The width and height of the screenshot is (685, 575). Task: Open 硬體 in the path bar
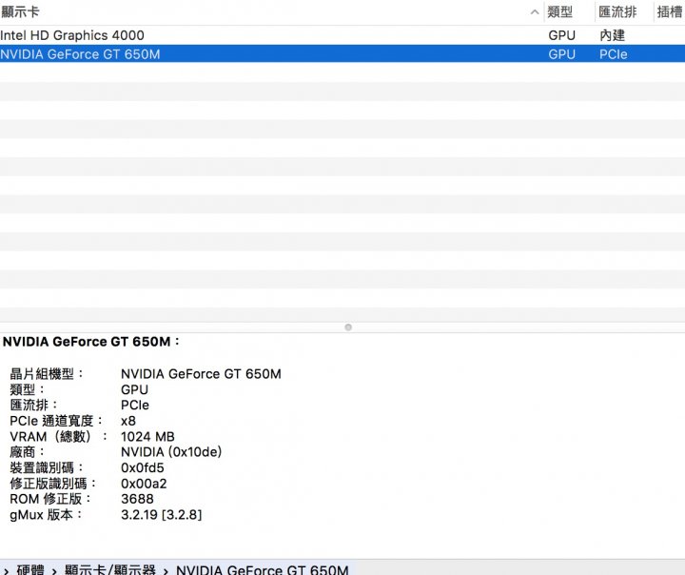point(30,569)
